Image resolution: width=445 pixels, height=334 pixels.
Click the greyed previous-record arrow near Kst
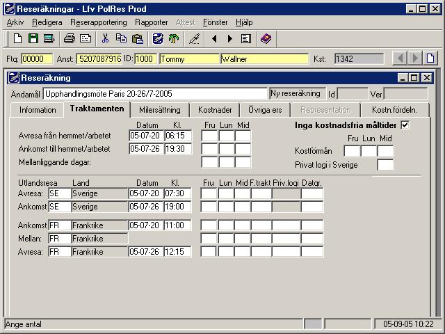click(400, 58)
